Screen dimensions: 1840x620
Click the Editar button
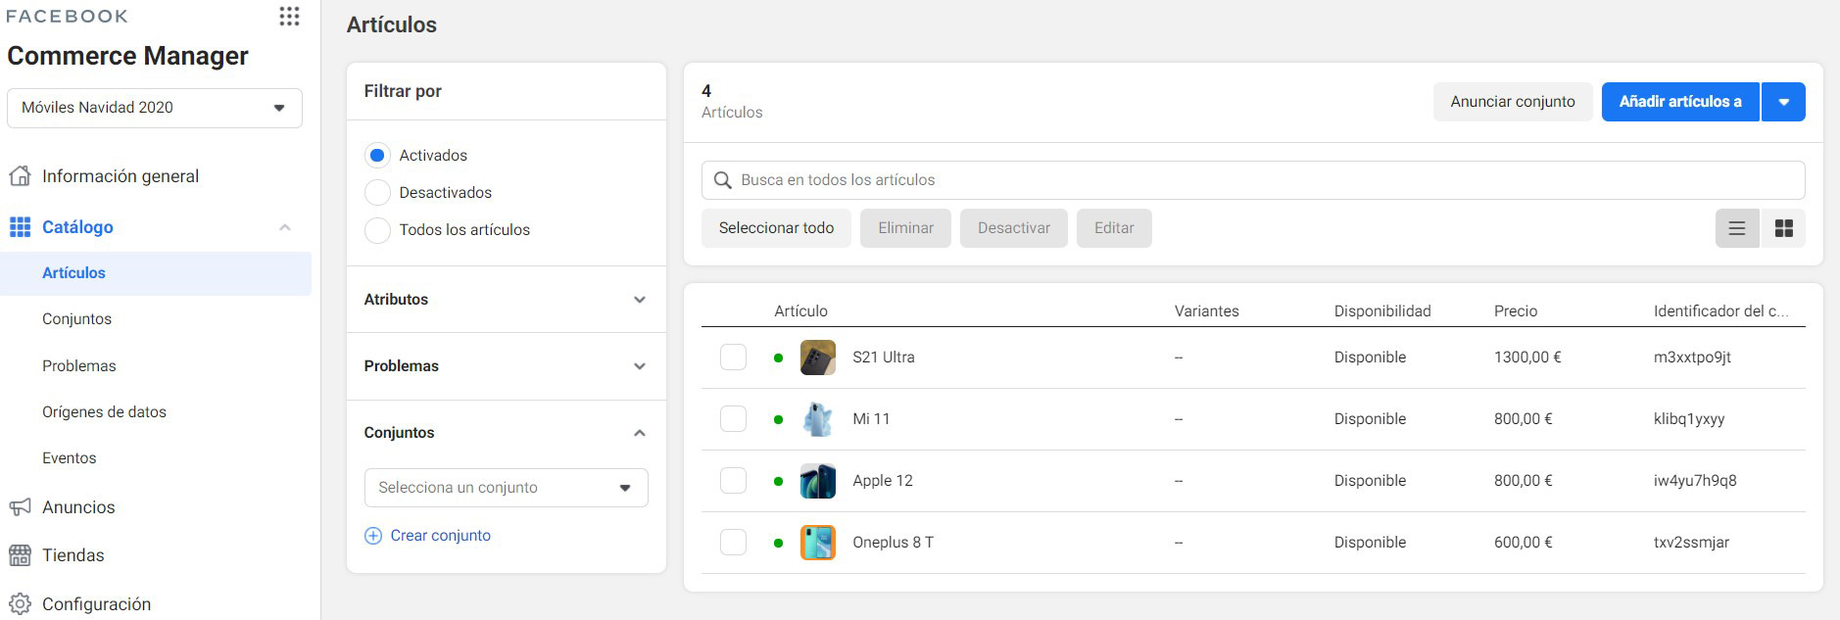[x=1114, y=228]
